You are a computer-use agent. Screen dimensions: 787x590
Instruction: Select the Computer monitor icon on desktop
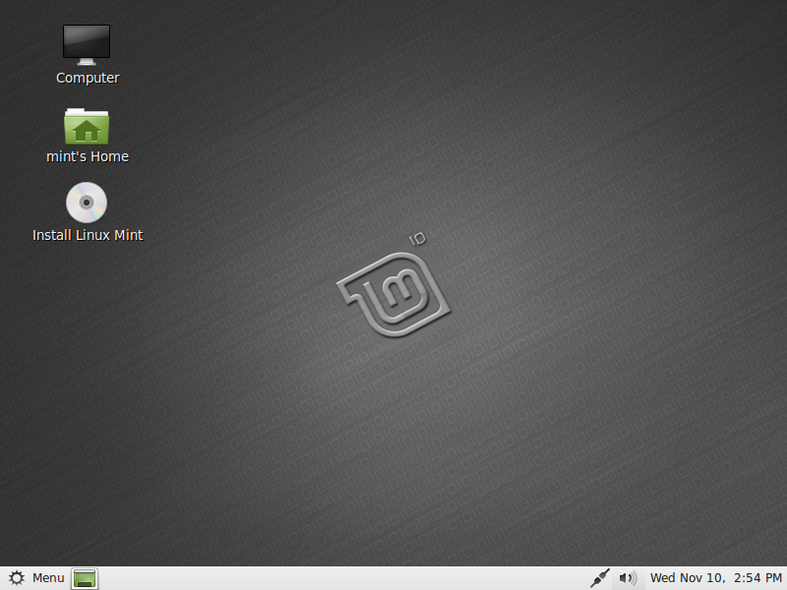point(87,44)
